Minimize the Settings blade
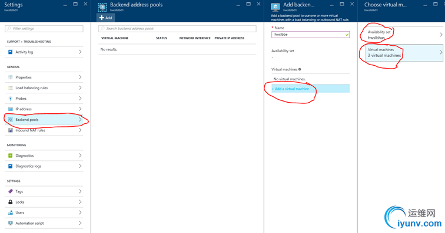Screen dimensions: 445x233 point(65,5)
